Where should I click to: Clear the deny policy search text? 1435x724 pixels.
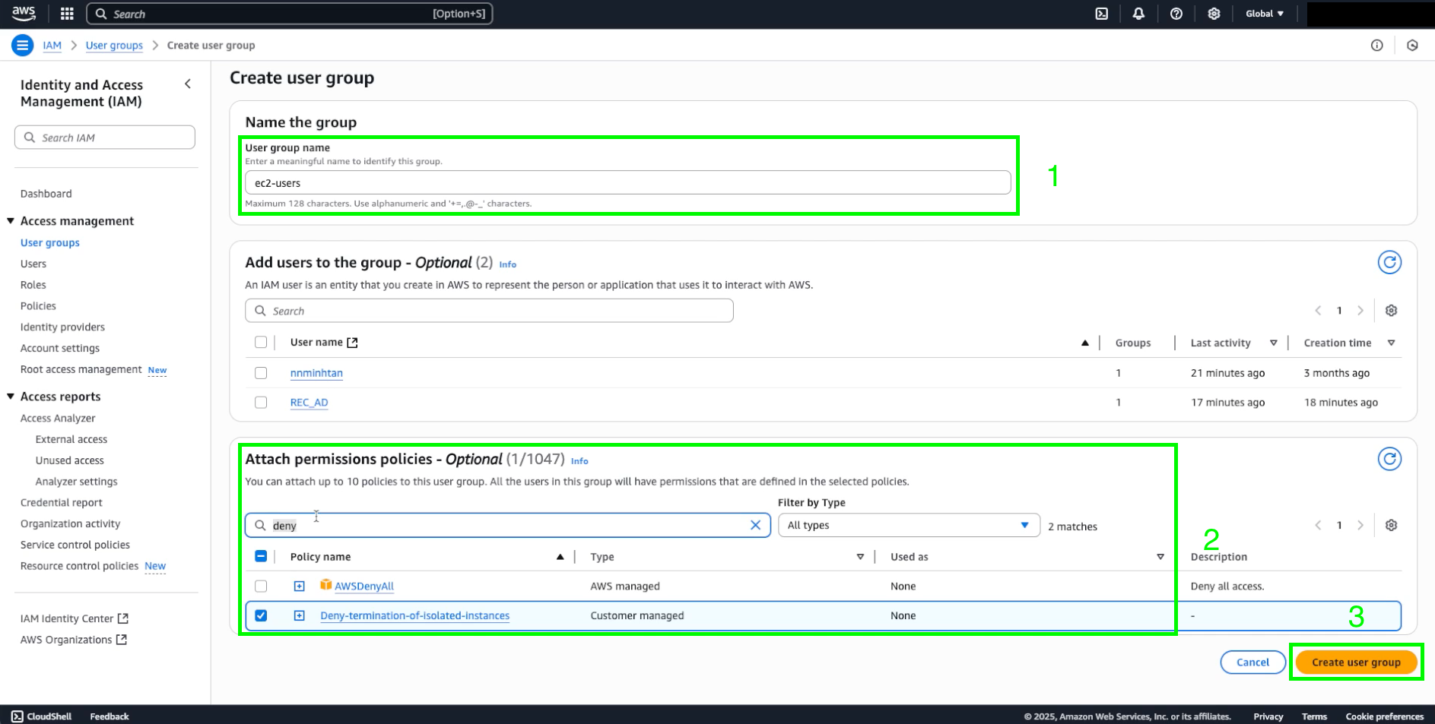pos(755,526)
